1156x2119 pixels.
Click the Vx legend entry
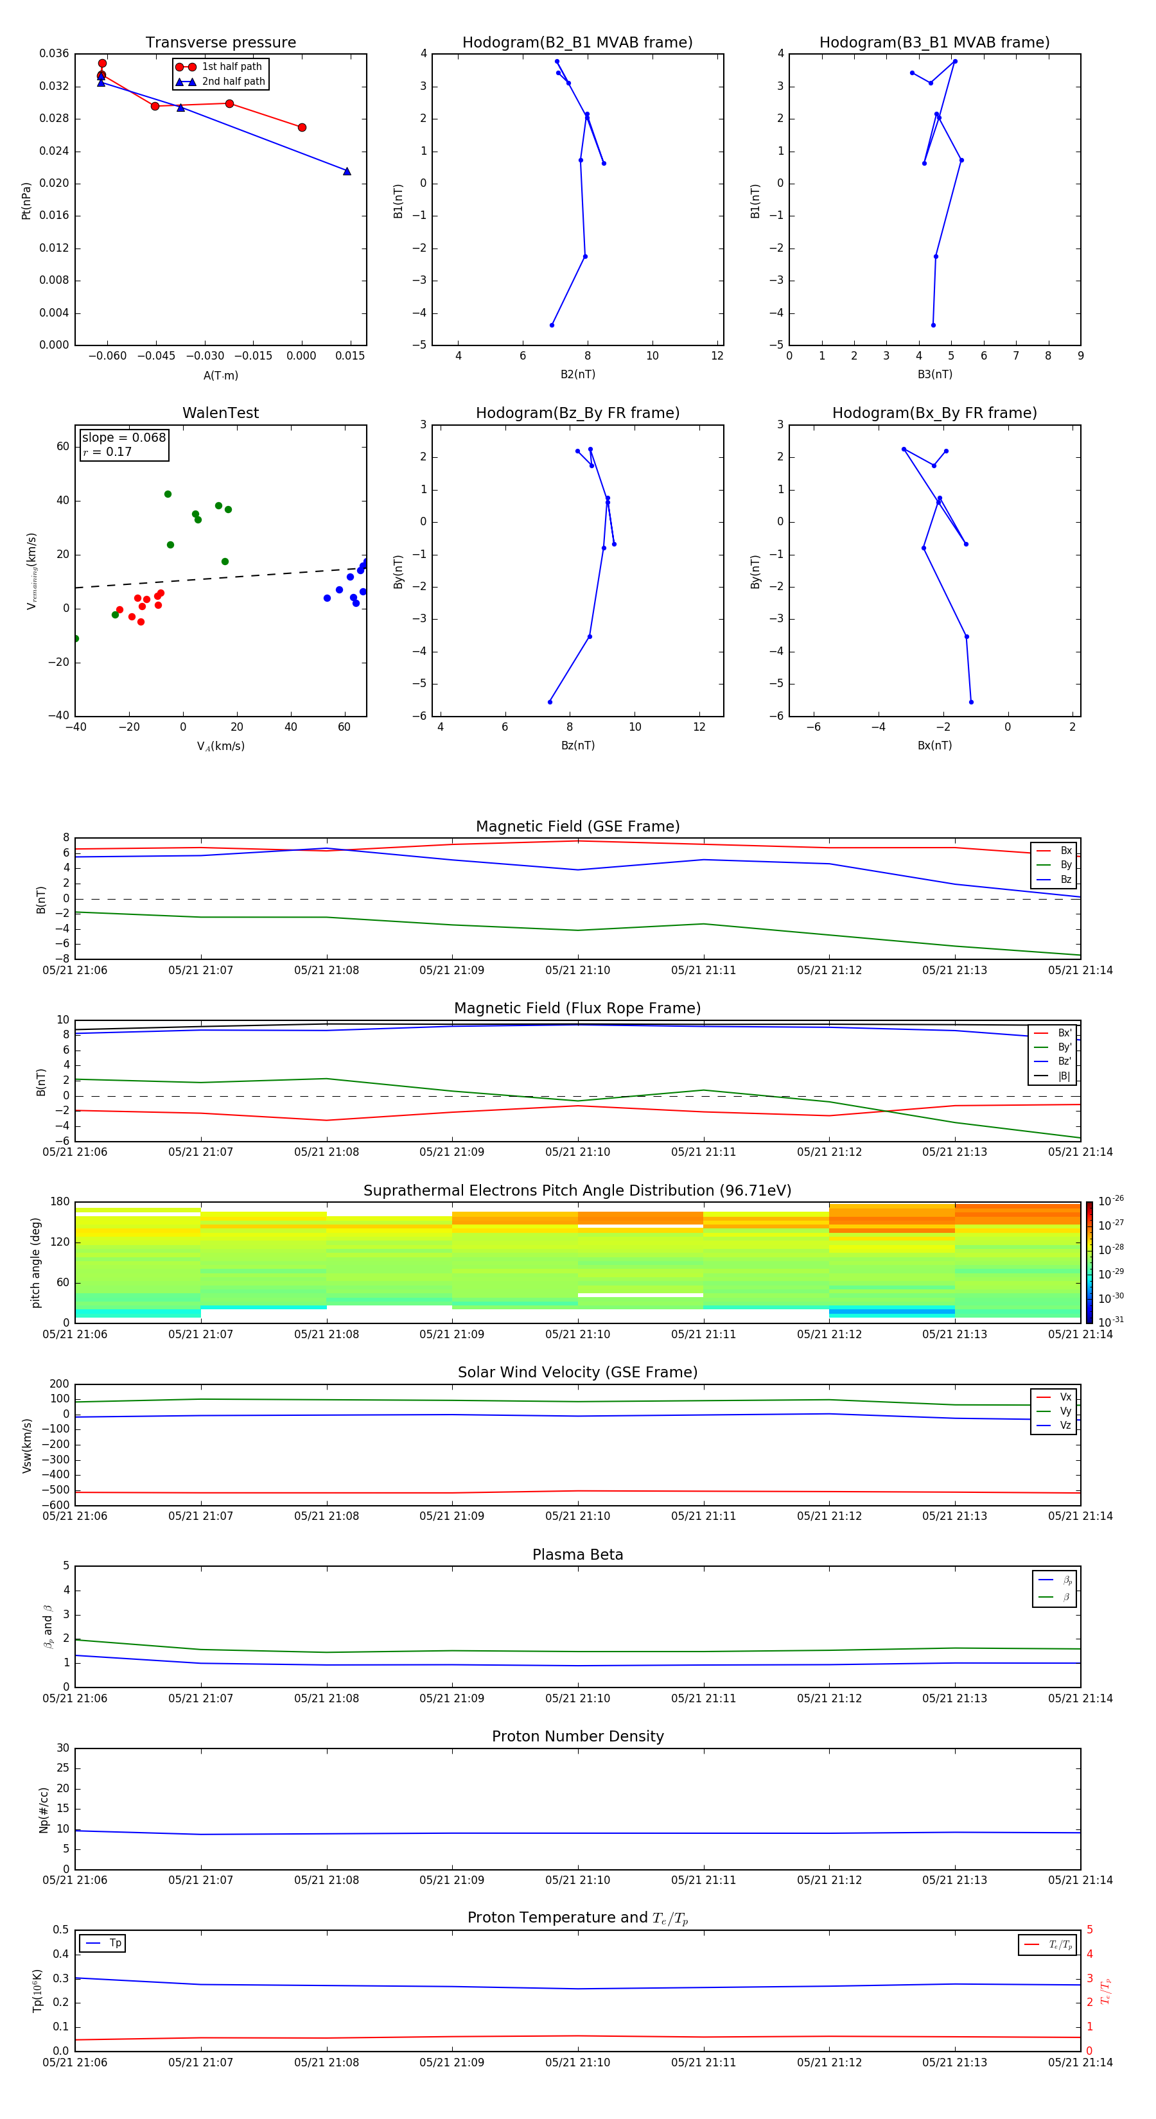[x=1054, y=1397]
